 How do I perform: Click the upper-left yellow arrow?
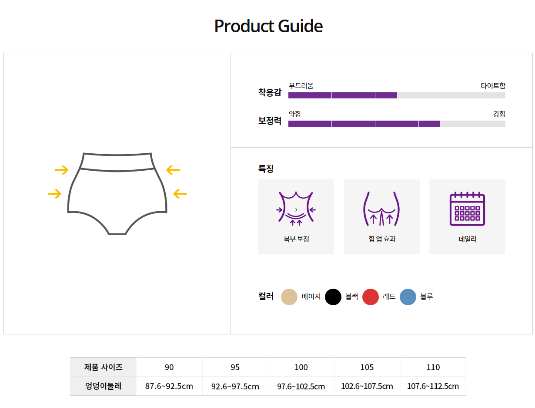pos(61,170)
